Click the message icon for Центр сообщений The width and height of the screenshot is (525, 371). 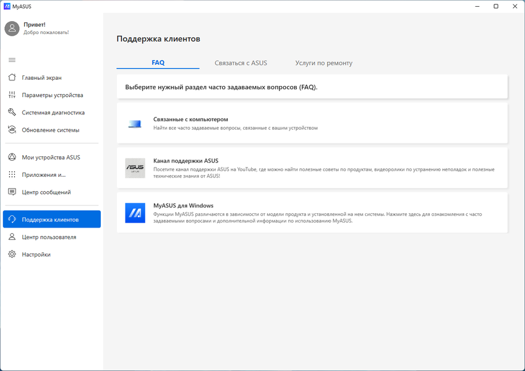[12, 192]
